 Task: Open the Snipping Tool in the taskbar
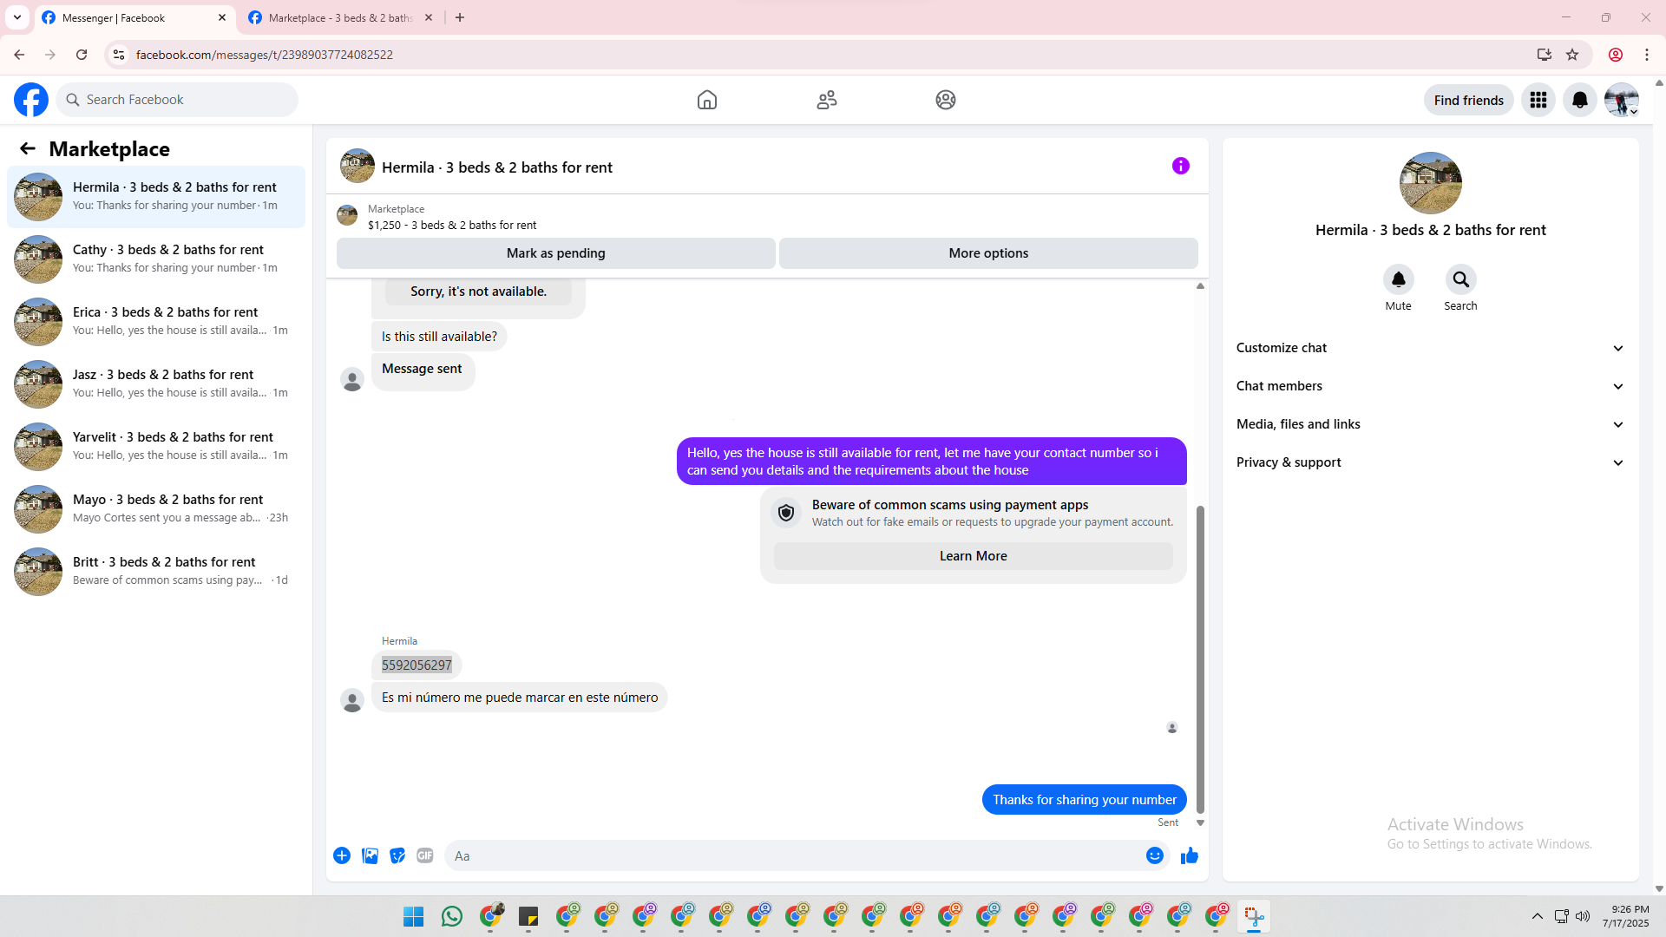[x=1254, y=916]
